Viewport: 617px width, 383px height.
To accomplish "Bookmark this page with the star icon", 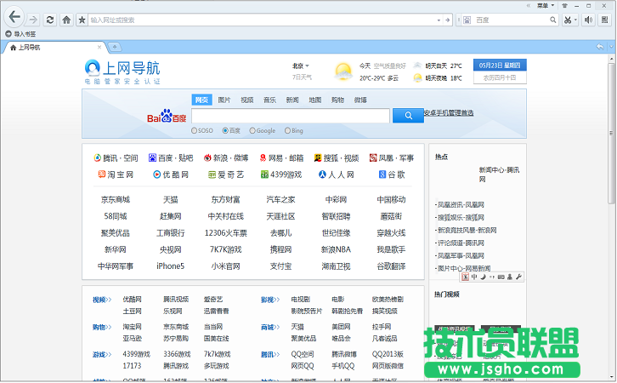I will [82, 20].
